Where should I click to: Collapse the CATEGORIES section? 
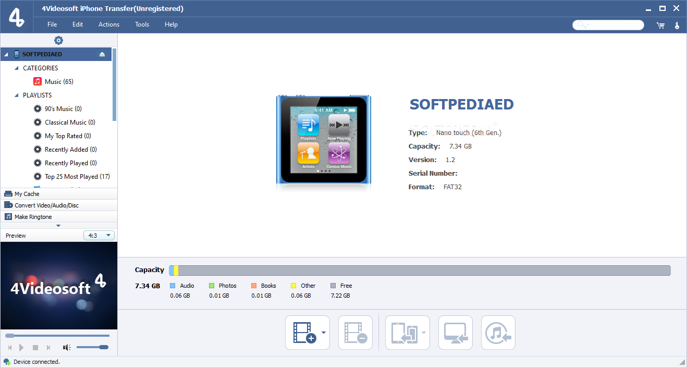(17, 68)
